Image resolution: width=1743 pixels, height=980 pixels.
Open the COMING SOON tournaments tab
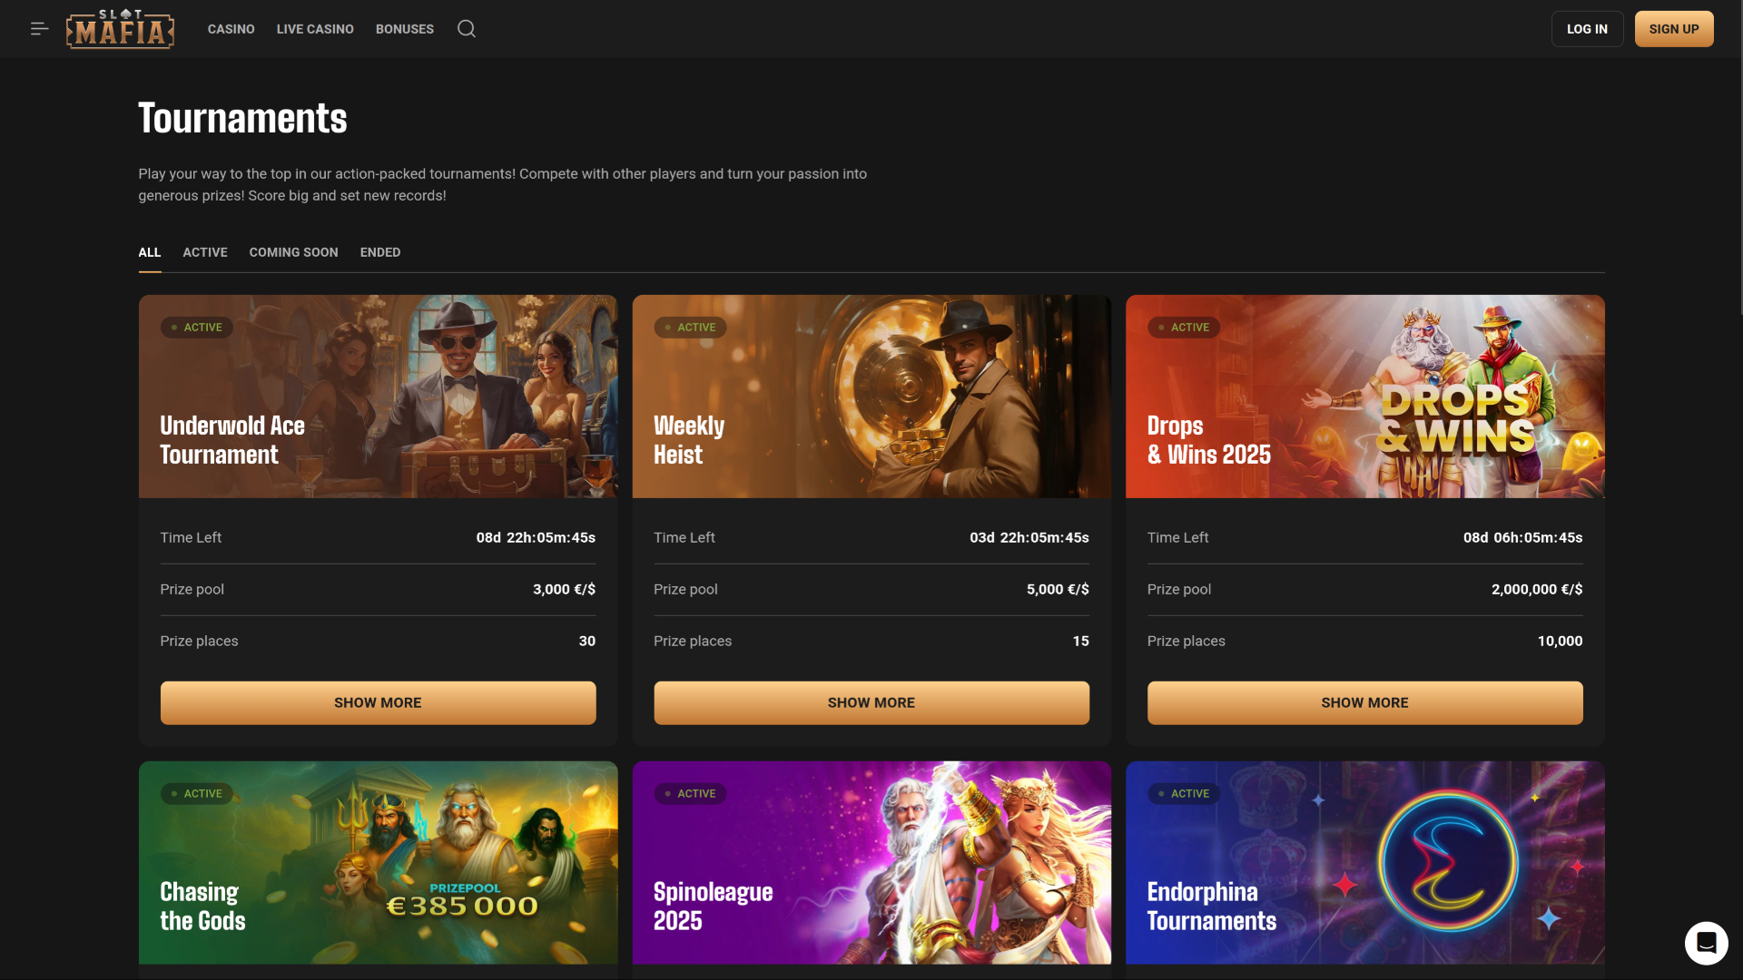[x=293, y=252]
